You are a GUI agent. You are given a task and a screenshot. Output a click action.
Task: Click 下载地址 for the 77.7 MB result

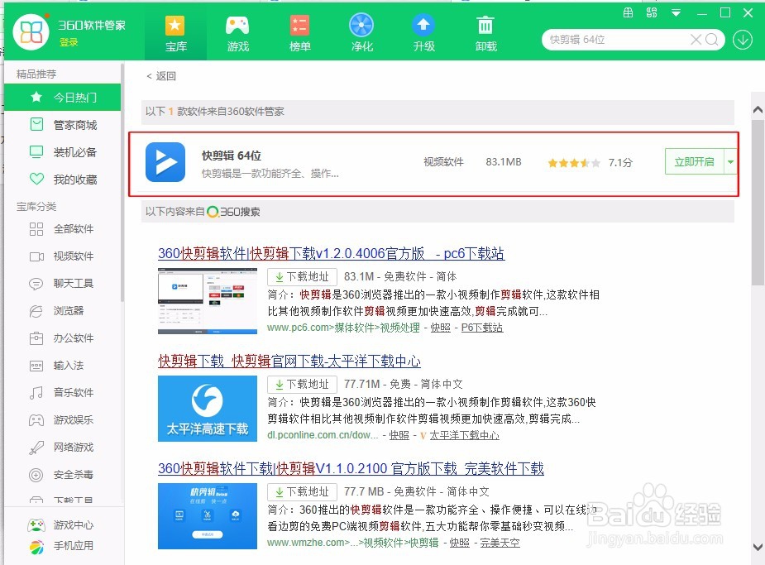[302, 491]
